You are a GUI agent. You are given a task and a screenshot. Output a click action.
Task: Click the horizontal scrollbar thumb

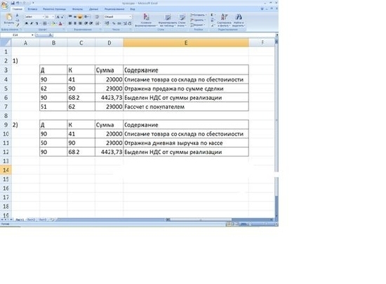201,219
